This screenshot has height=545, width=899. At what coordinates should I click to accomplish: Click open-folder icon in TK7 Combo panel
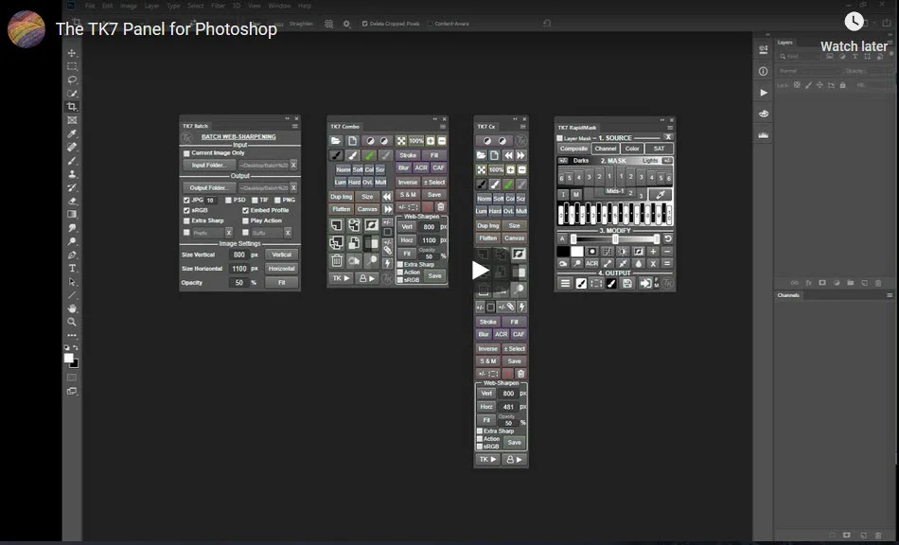[x=335, y=140]
